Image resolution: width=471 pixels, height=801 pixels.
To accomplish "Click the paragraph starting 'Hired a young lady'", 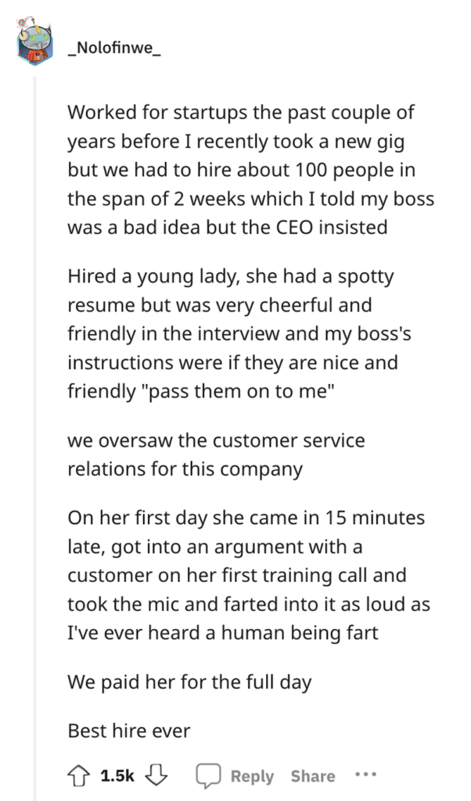I will 235,333.
